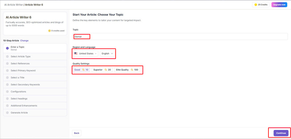291x139 pixels.
Task: Click the active Enter a Topic step indicator
Action: [7, 48]
